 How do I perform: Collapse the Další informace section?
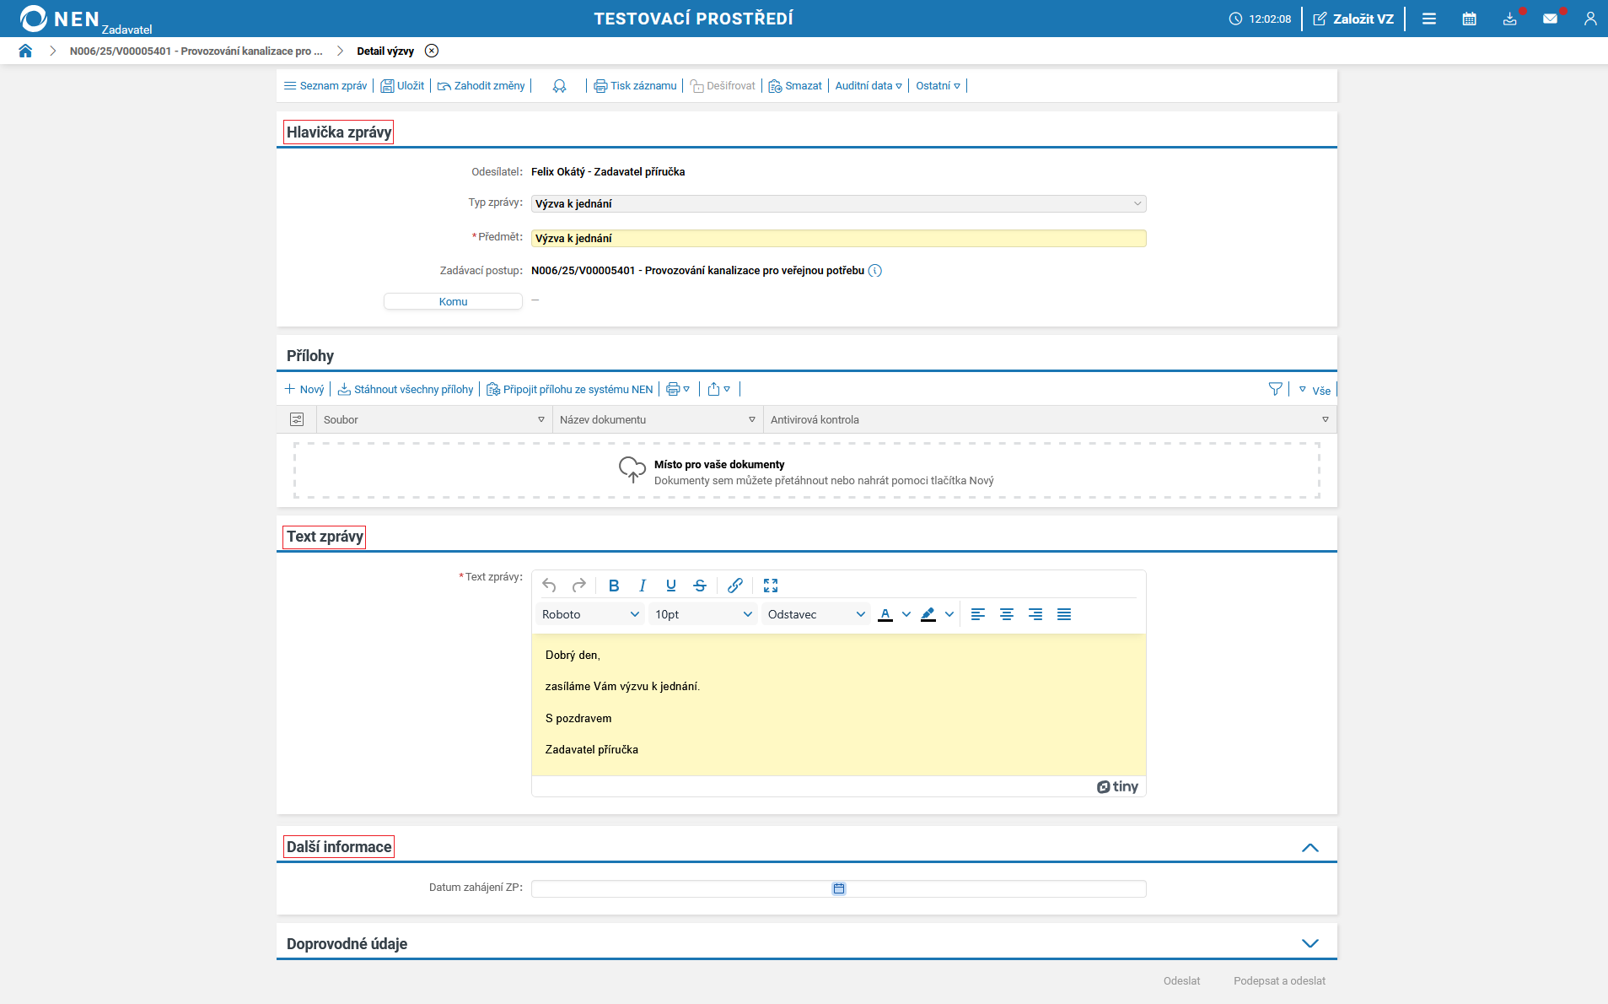pyautogui.click(x=1310, y=847)
